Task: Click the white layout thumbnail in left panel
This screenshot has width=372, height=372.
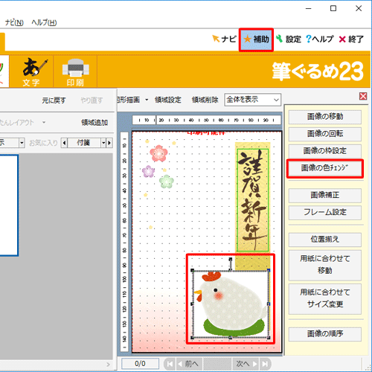Action: pyautogui.click(x=9, y=205)
